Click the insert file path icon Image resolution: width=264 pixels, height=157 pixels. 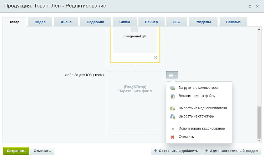173,96
